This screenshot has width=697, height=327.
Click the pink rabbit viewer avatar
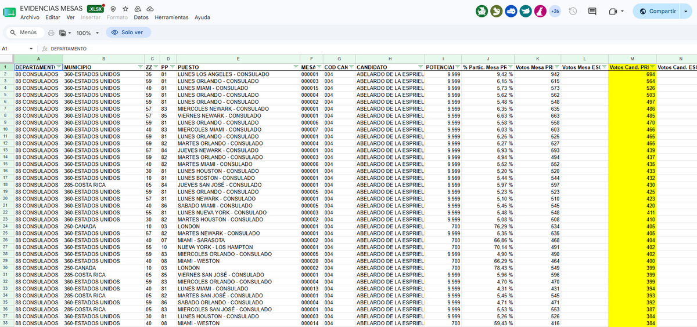click(540, 11)
